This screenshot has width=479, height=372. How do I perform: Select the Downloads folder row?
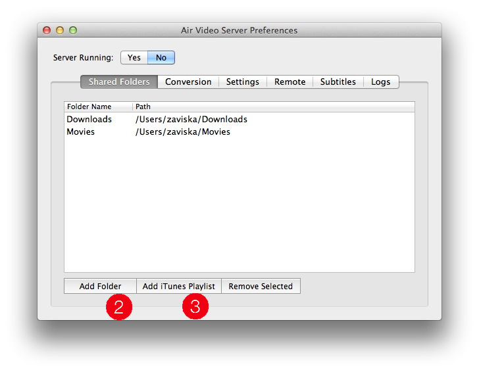click(x=89, y=120)
